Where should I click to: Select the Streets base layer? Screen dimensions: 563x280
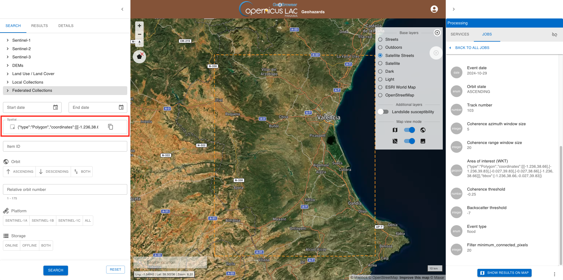[380, 39]
